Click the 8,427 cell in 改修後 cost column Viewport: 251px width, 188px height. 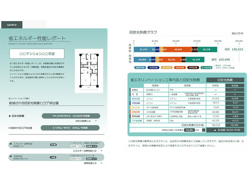pyautogui.click(x=235, y=103)
